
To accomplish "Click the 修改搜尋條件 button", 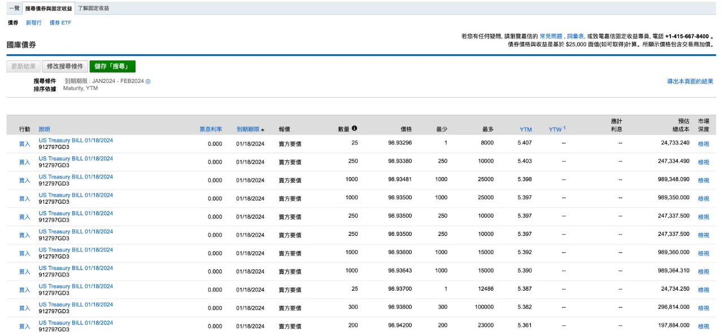I will click(x=65, y=67).
